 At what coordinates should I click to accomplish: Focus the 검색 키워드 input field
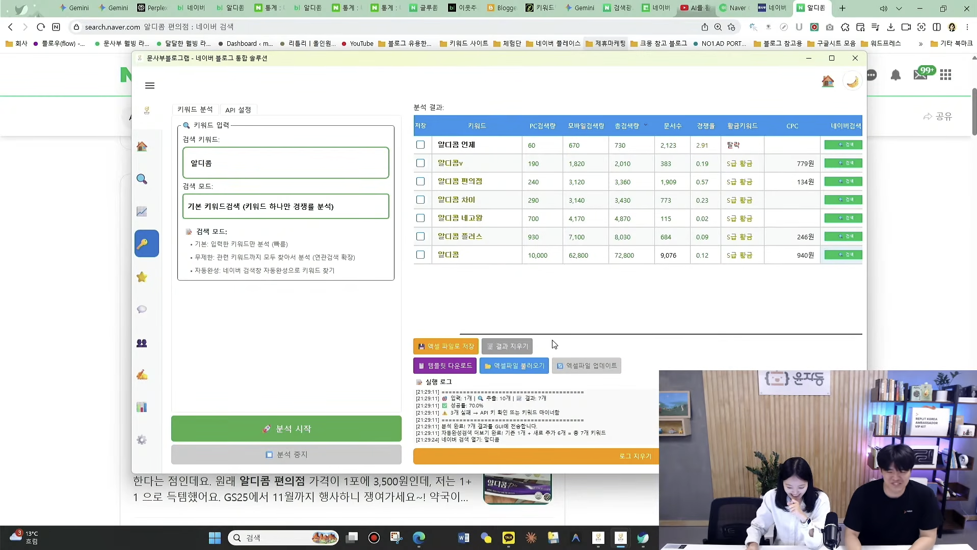(285, 163)
